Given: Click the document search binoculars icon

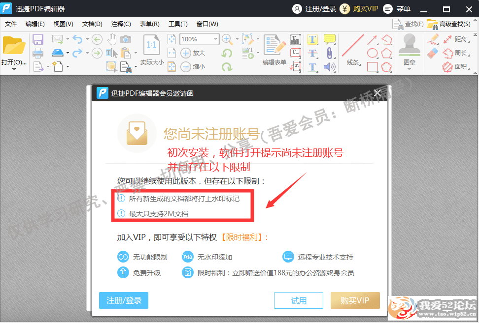Looking at the screenshot, I should click(x=126, y=67).
